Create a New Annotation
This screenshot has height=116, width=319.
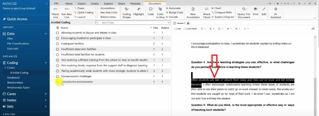[193, 13]
